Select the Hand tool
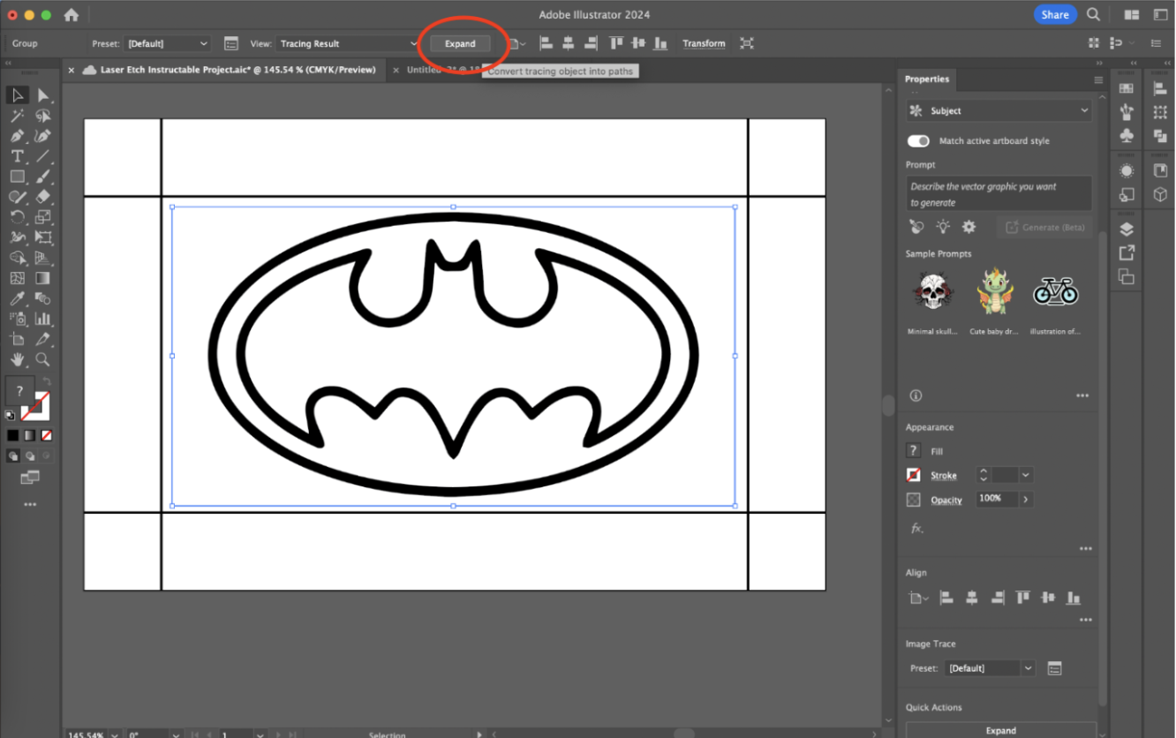This screenshot has width=1176, height=738. coord(17,359)
